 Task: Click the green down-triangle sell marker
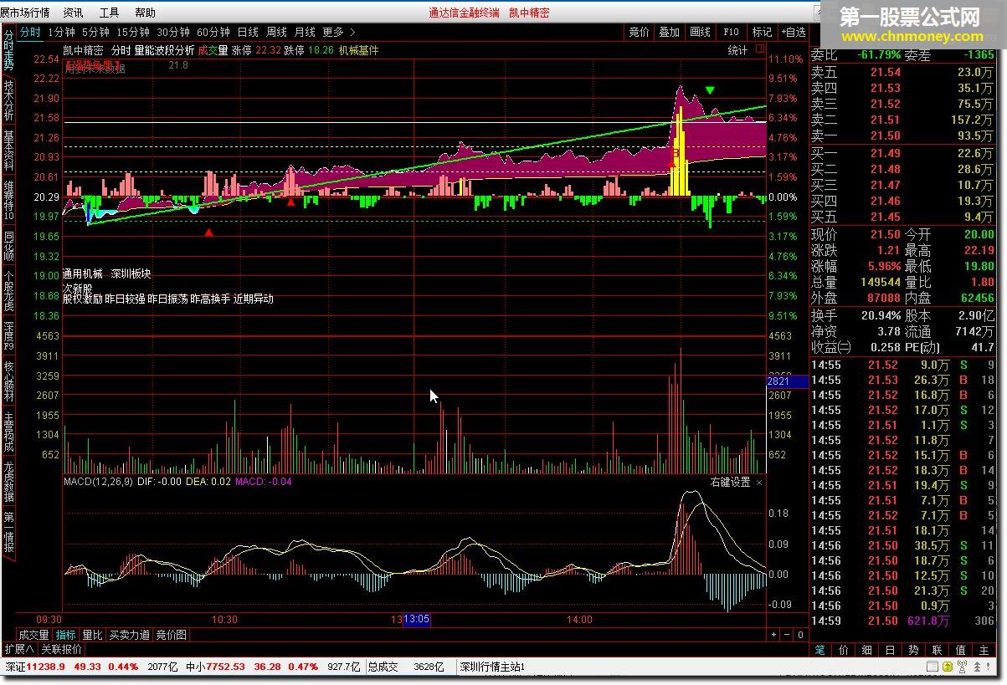coord(710,90)
